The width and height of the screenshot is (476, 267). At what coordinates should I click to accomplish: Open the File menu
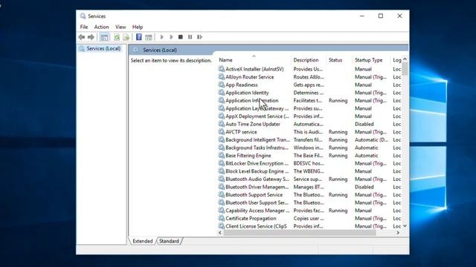coord(84,27)
